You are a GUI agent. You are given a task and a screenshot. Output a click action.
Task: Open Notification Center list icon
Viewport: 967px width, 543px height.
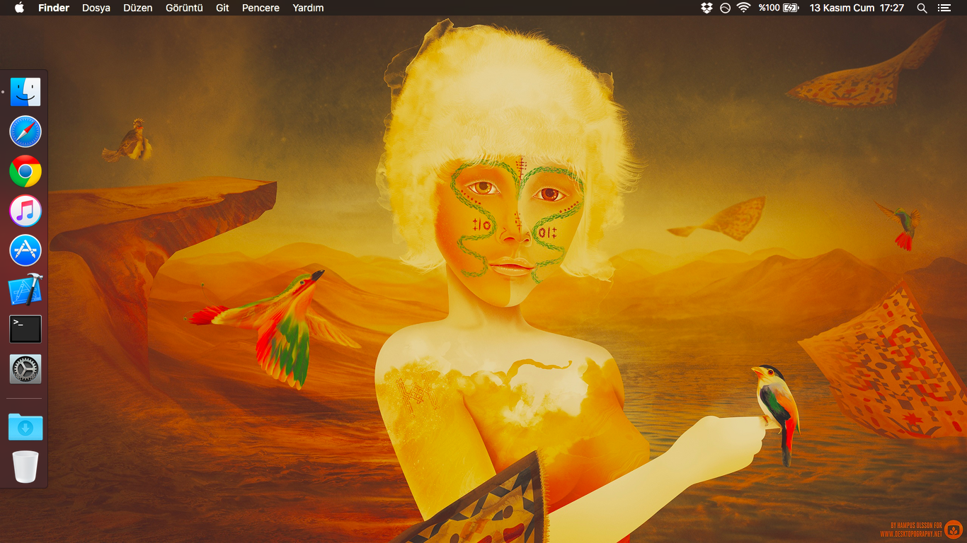[x=944, y=8]
